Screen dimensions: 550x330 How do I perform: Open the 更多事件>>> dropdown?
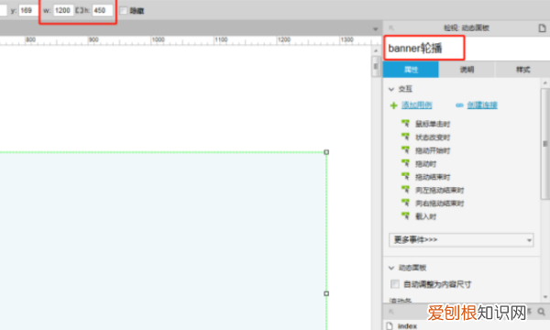pos(461,240)
